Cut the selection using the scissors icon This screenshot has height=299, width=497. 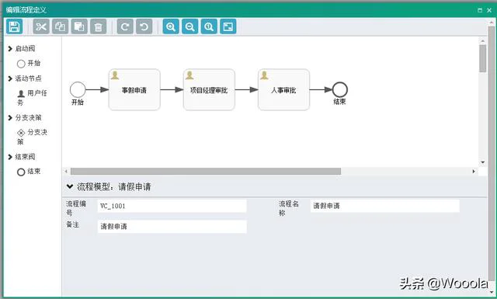[x=41, y=26]
